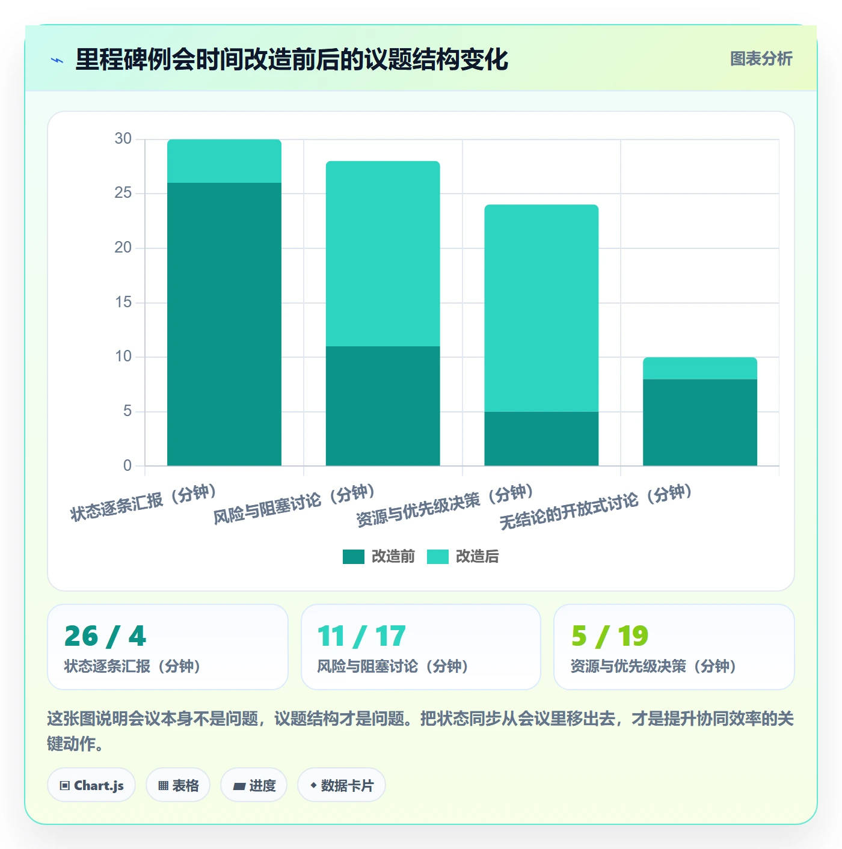Click the x-axis label 状态逐条汇报（分钟）

click(143, 503)
